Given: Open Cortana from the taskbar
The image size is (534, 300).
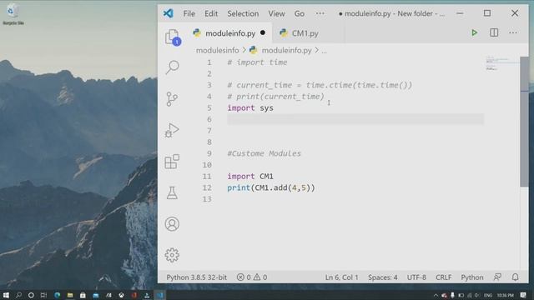Looking at the screenshot, I should coord(31,295).
